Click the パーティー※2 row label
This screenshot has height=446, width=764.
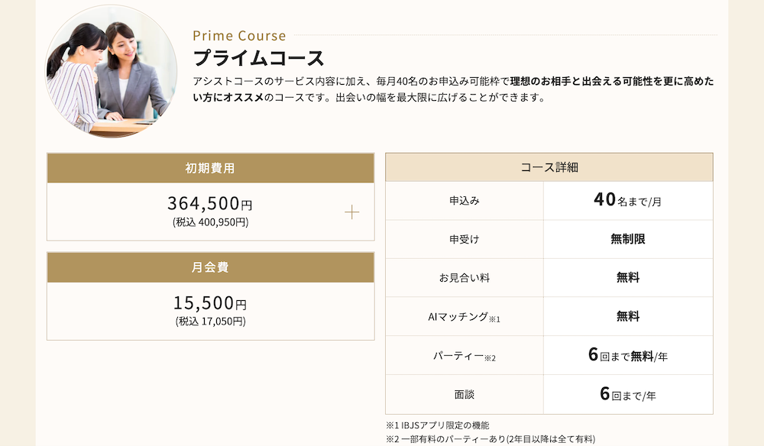coord(465,356)
